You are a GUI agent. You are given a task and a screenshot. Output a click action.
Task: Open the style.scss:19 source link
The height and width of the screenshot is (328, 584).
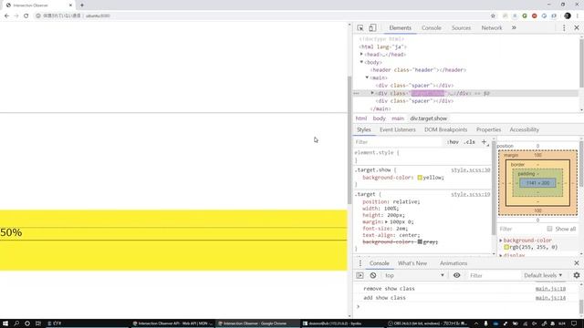(471, 194)
